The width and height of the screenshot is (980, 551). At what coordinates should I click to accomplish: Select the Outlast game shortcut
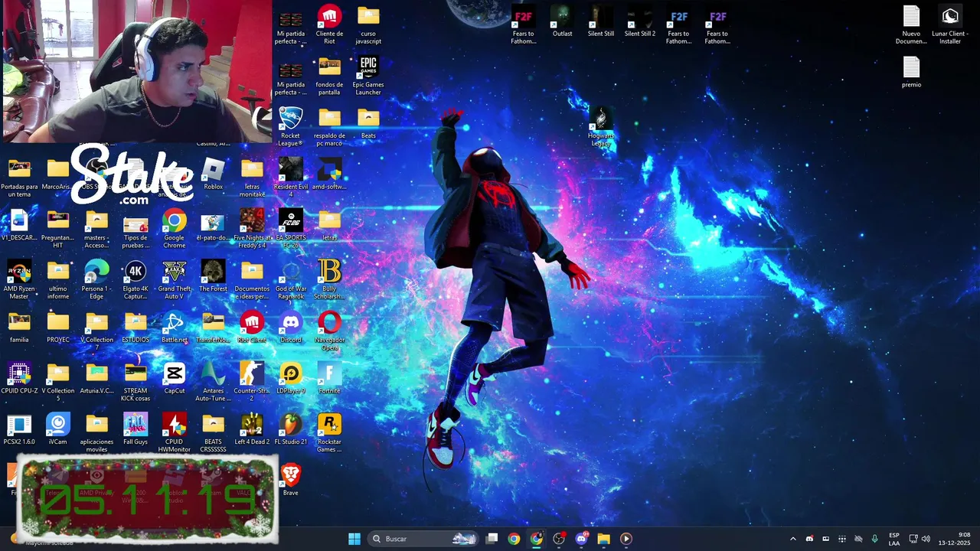click(x=562, y=21)
